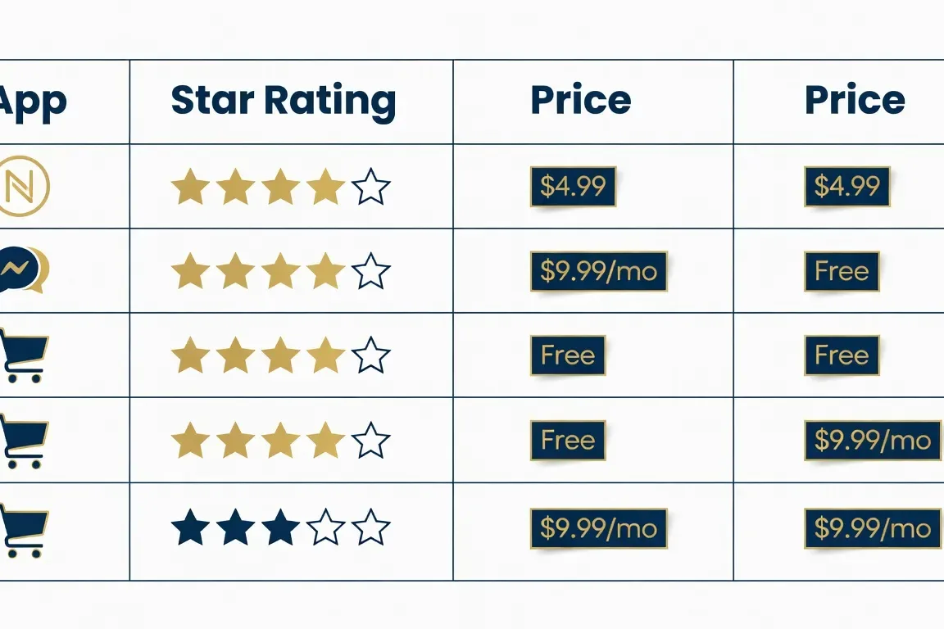The image size is (944, 629).
Task: Click the $4.99 badge in the left Price column
Action: click(x=573, y=187)
